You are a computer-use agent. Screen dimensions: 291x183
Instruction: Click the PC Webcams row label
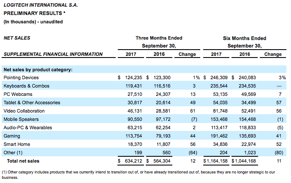pos(18,94)
